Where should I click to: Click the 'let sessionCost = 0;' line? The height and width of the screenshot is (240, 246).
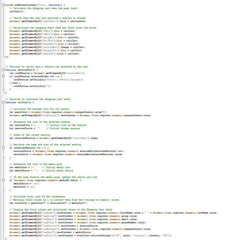pyautogui.click(x=23, y=125)
